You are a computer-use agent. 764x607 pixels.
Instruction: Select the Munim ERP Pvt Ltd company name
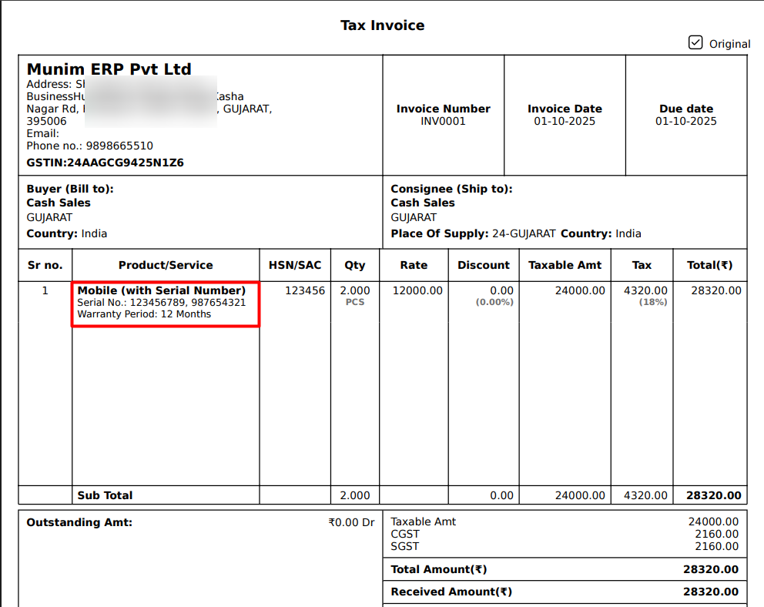point(109,69)
